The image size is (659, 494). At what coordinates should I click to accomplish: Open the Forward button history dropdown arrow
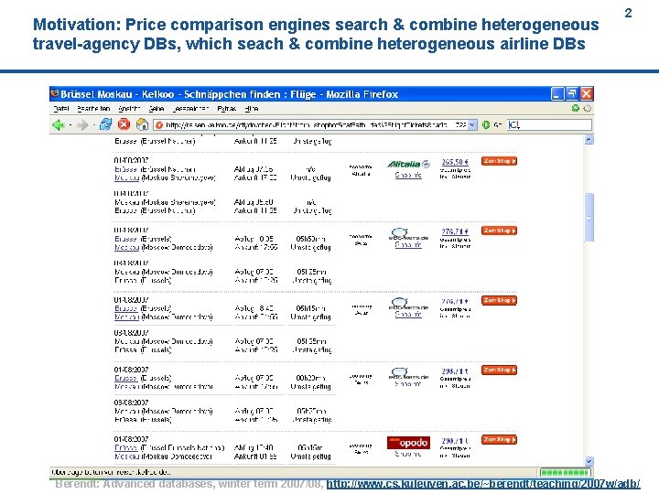(x=92, y=125)
